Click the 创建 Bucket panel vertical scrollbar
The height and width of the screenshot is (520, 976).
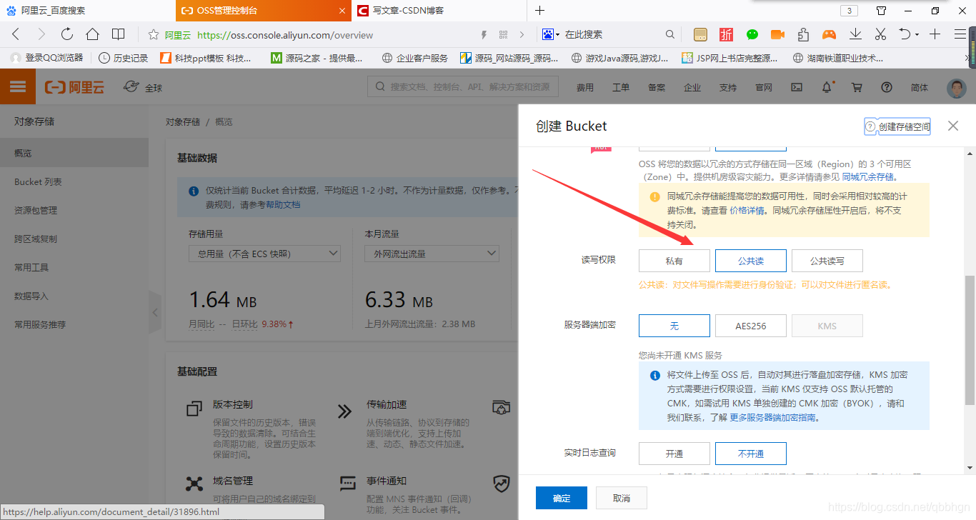click(970, 339)
